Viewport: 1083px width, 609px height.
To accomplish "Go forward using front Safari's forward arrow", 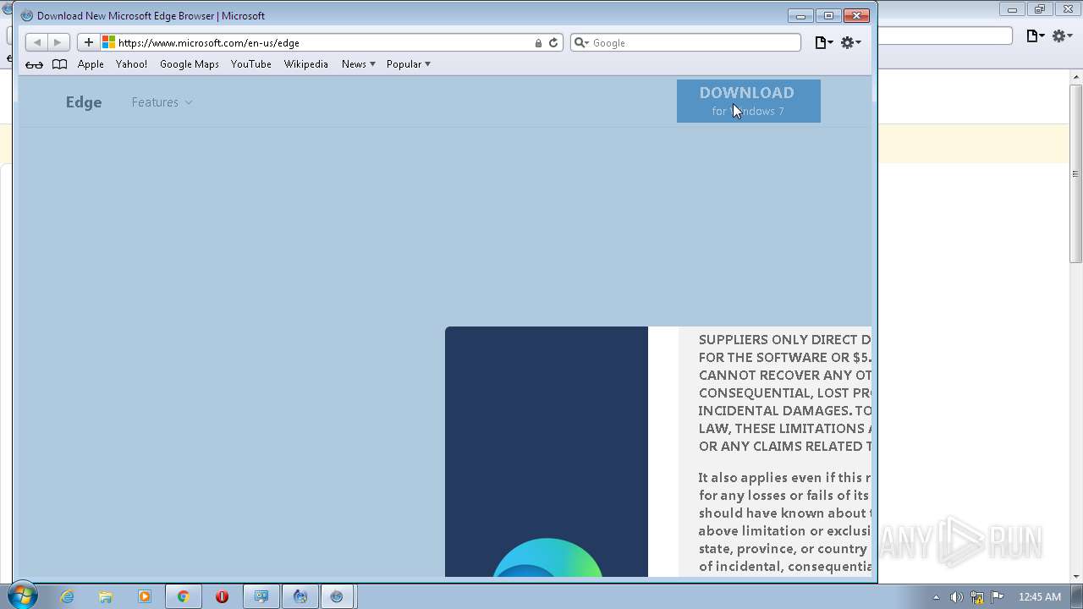I will pos(58,42).
